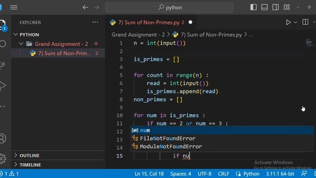Viewport: 316px width, 178px height.
Task: Click line 10 for num in is_primes
Action: point(169,115)
